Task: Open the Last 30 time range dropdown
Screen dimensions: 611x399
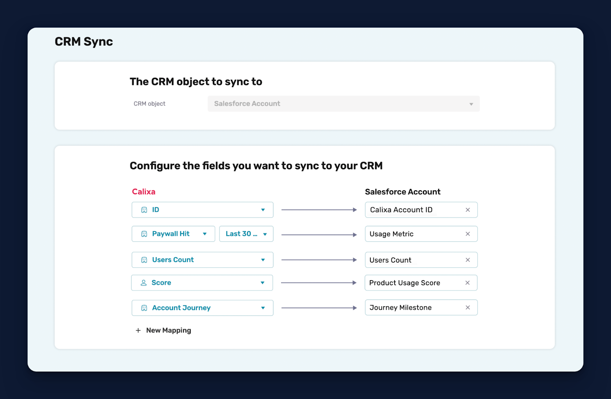Action: click(246, 234)
